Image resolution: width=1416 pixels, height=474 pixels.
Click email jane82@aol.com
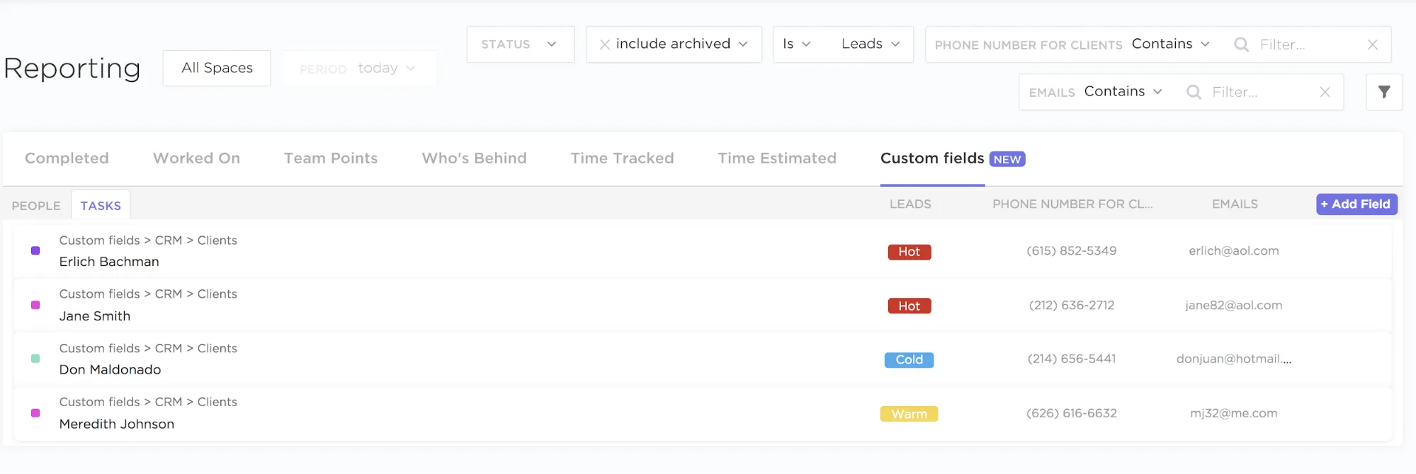[1234, 306]
